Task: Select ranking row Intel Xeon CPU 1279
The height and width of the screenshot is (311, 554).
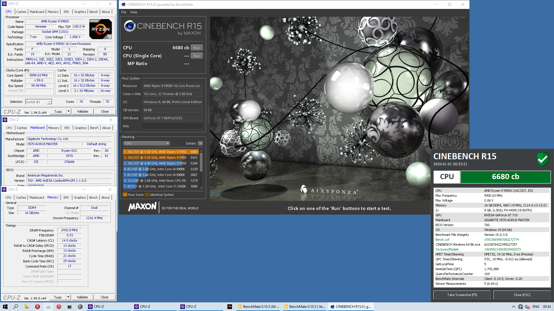Action: [161, 181]
